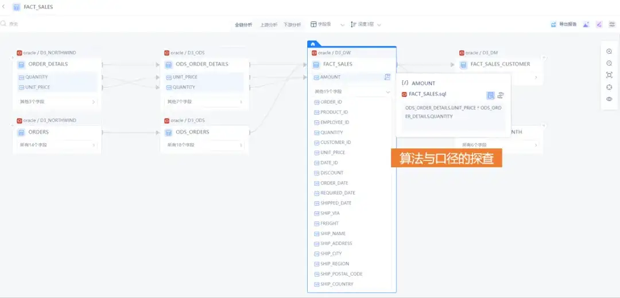Screen dimensions: 620x298
Task: Open the 深度3层 depth dropdown
Action: 366,25
